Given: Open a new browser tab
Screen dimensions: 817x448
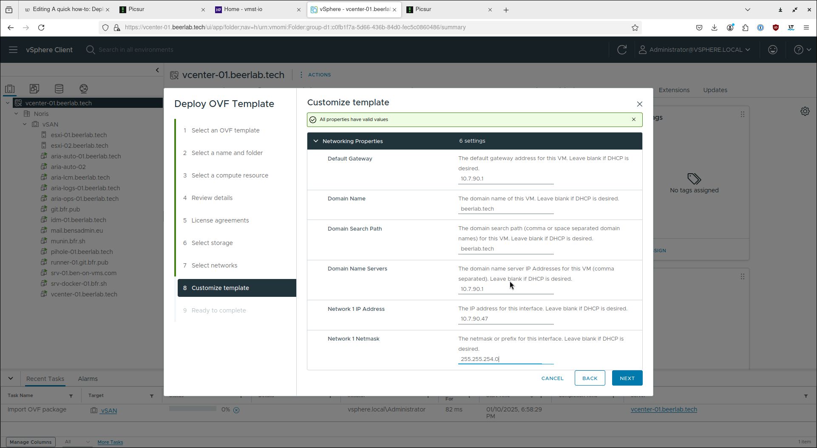Looking at the screenshot, I should tap(506, 10).
